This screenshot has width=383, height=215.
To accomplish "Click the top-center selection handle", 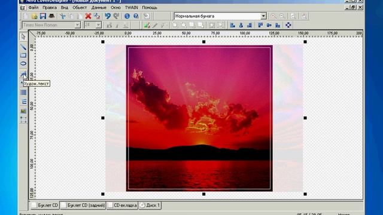I will pyautogui.click(x=204, y=42).
